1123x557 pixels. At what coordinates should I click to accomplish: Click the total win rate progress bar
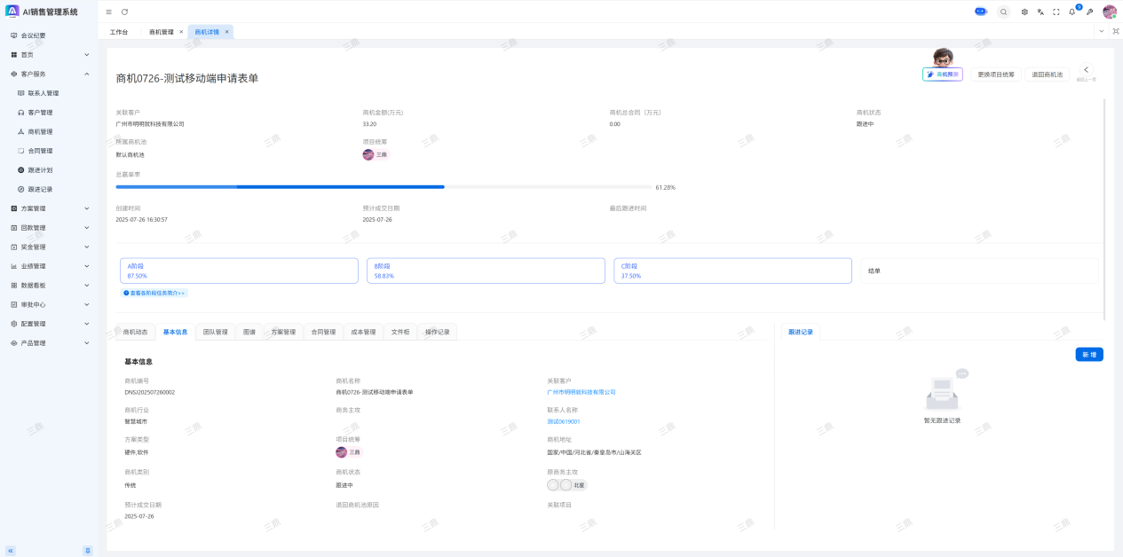(x=384, y=187)
